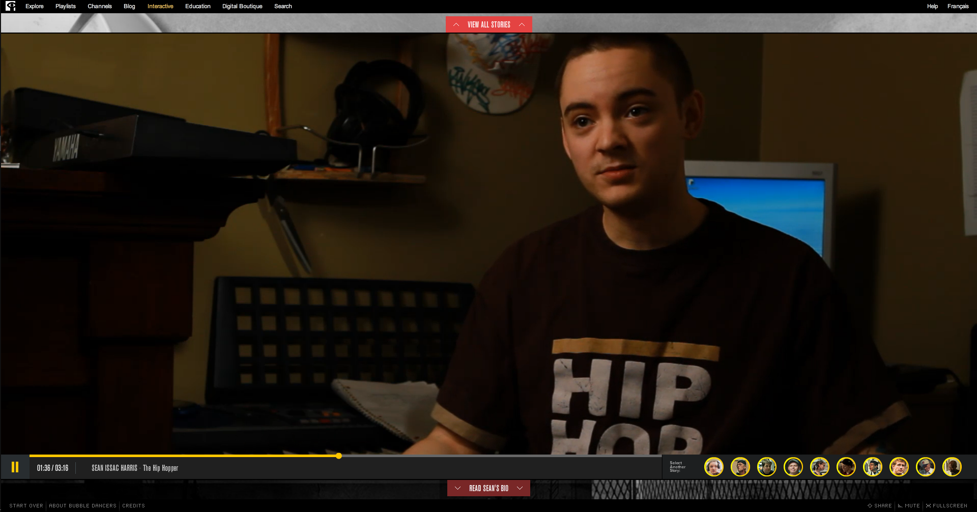Open the Credits link

[x=134, y=506]
